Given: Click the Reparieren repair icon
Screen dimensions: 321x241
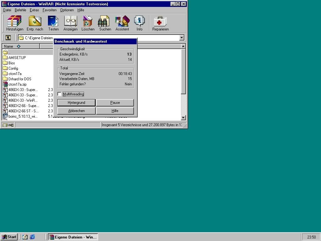Looking at the screenshot, I should [x=160, y=23].
